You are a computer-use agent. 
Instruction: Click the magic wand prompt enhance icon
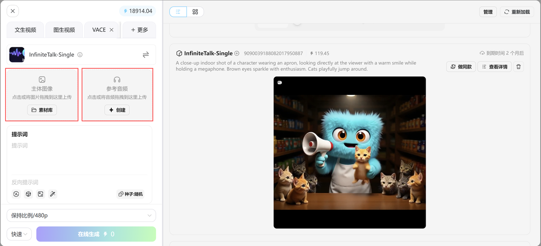[53, 194]
